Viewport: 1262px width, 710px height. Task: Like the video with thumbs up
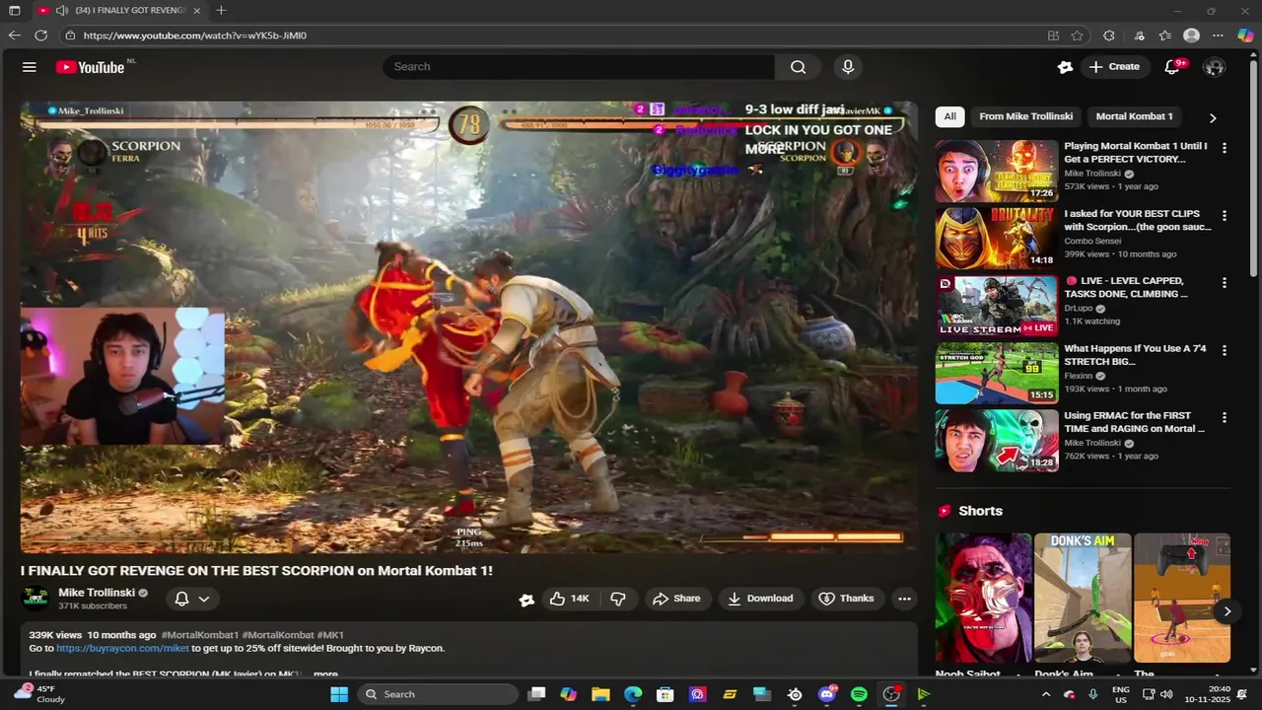tap(569, 599)
